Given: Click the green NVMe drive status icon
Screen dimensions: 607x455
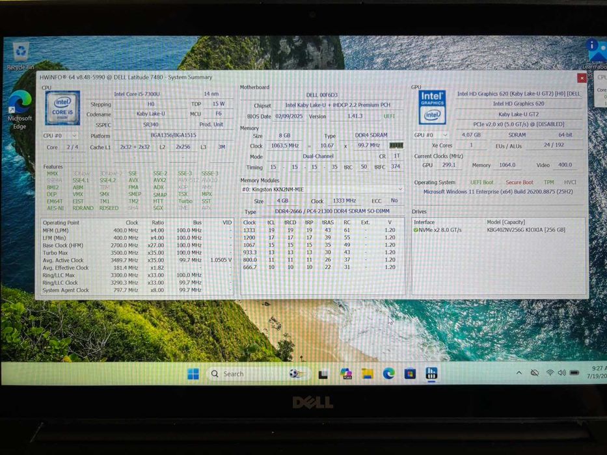Looking at the screenshot, I should pyautogui.click(x=416, y=230).
